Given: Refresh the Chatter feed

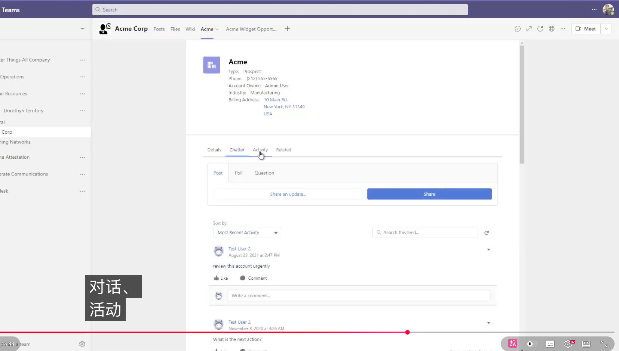Looking at the screenshot, I should 487,233.
